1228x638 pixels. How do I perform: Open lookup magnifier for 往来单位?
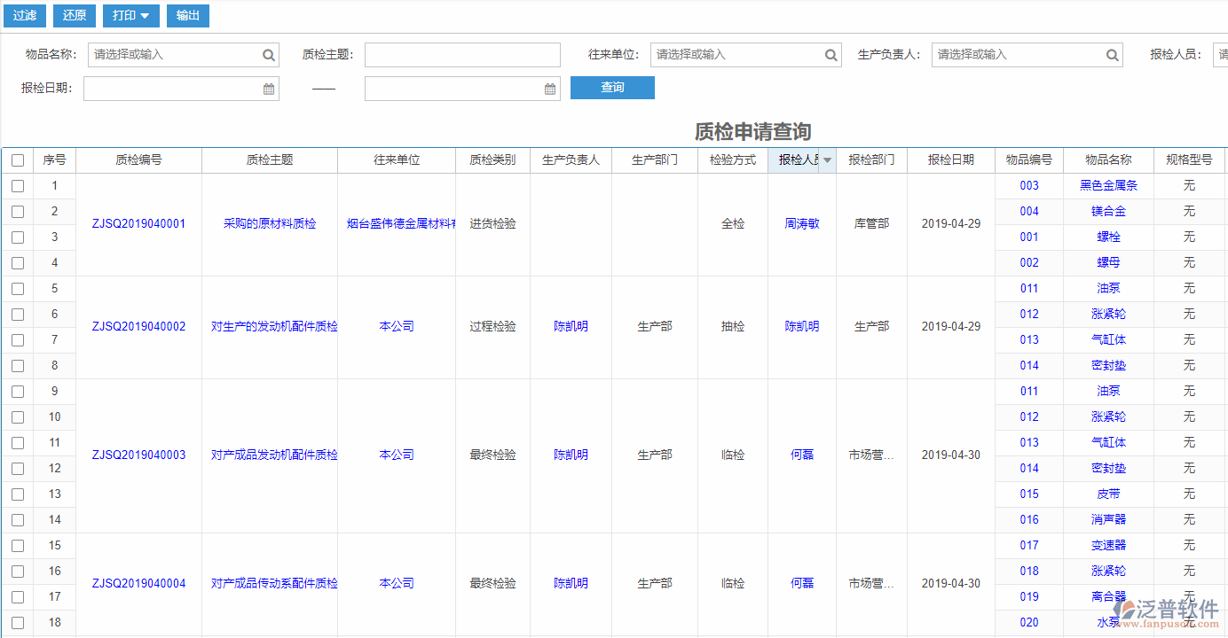click(831, 54)
